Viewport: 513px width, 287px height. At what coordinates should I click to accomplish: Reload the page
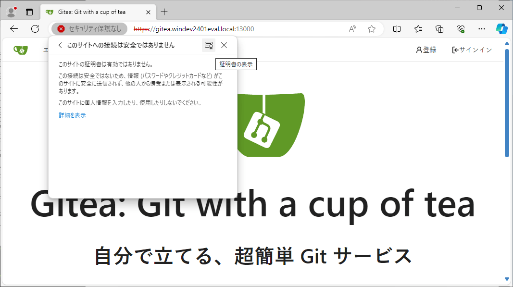(x=35, y=29)
